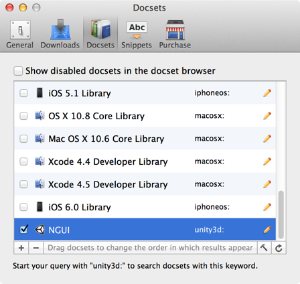
Task: Click the Finder icon of Xcode 4.4 Developer Library
Action: pos(40,161)
